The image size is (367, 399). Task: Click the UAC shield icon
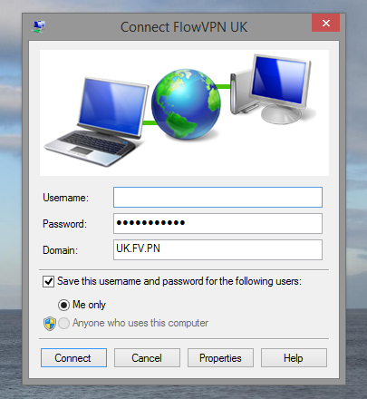pos(50,324)
